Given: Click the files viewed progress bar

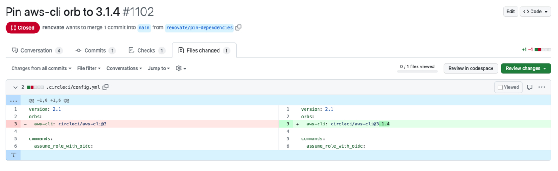Looking at the screenshot, I should 417,72.
